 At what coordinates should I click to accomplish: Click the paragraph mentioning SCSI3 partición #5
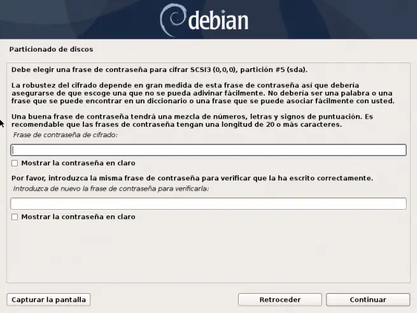(x=159, y=69)
